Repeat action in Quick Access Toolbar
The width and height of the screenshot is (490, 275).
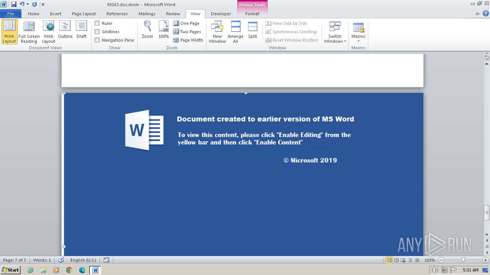[34, 4]
